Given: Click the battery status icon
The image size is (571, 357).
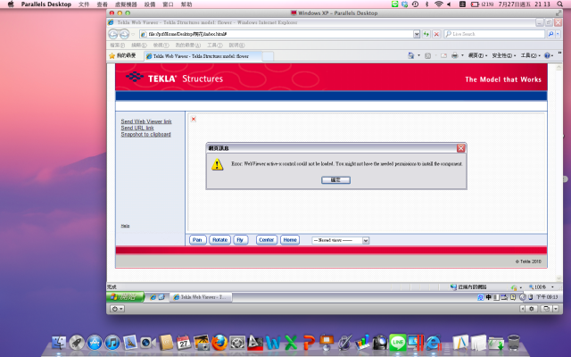Looking at the screenshot, I should (475, 4).
